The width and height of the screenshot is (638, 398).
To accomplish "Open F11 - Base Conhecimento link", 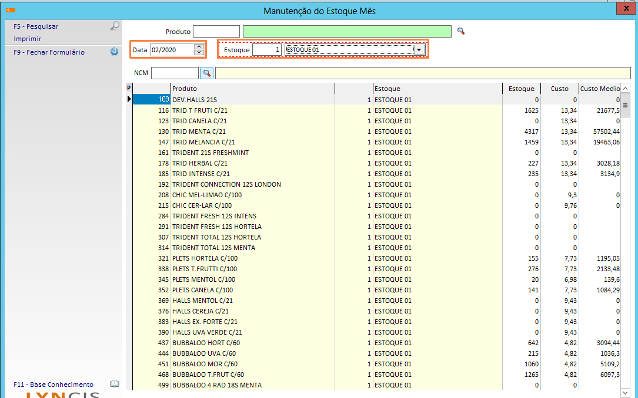I will [x=54, y=384].
